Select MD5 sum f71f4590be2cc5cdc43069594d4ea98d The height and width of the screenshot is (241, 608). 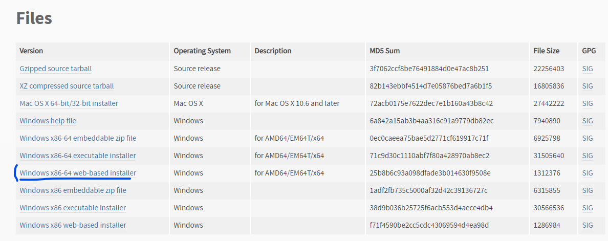[429, 225]
